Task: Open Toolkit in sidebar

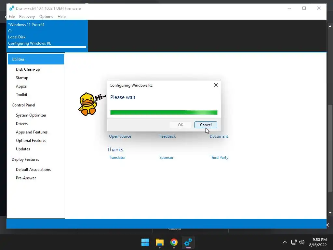Action: [22, 95]
